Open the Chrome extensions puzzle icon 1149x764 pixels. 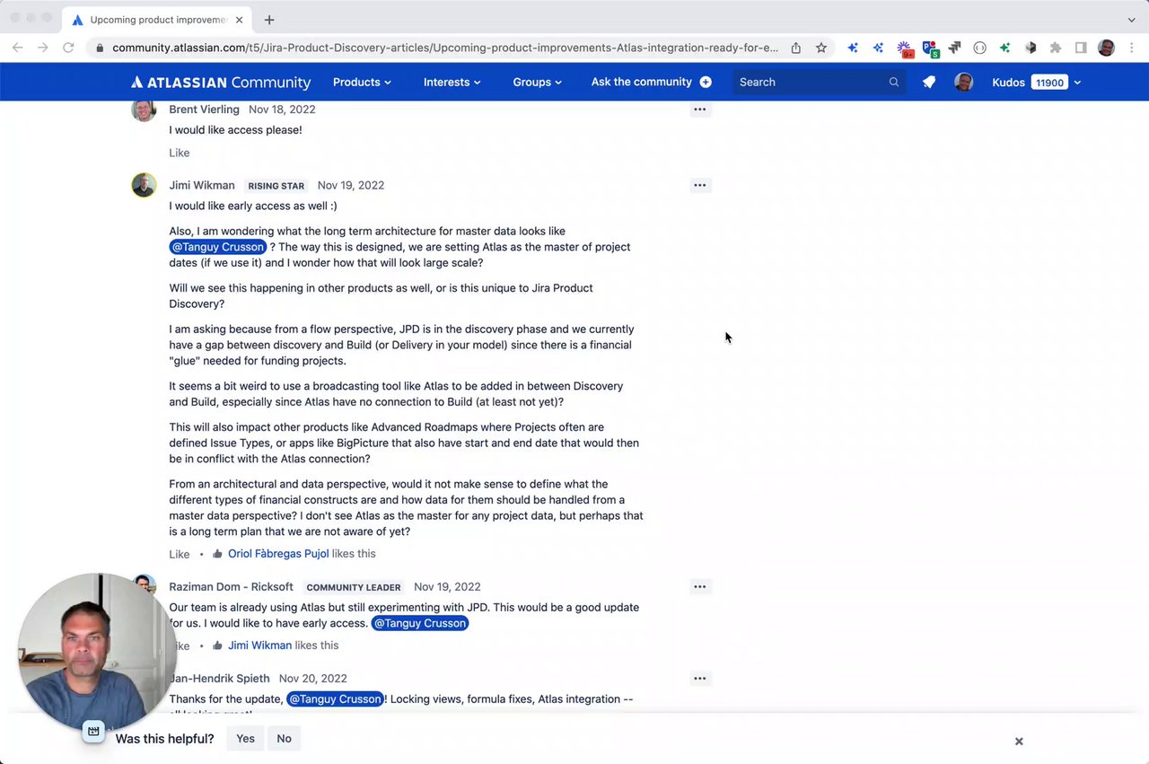[x=1056, y=48]
